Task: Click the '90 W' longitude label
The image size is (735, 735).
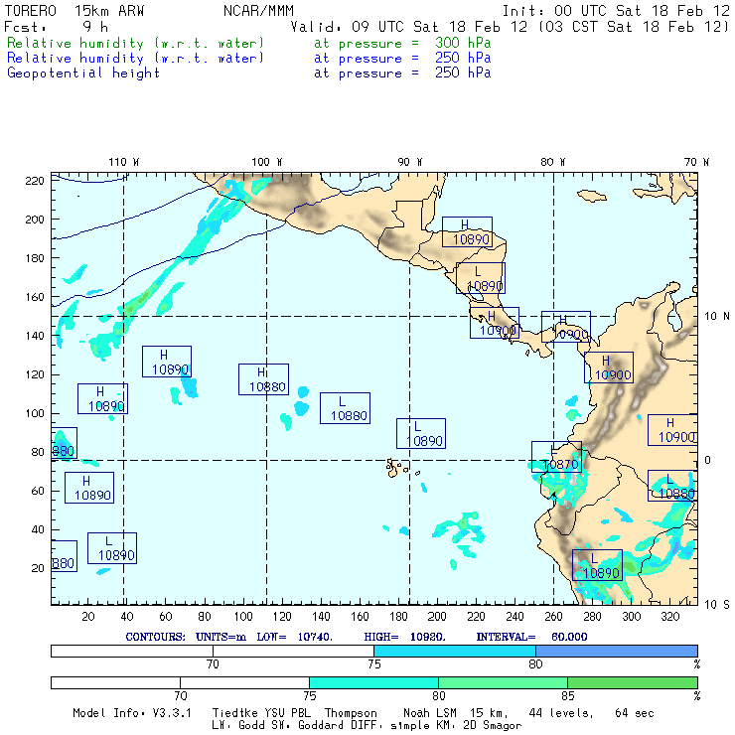Action: coord(409,162)
